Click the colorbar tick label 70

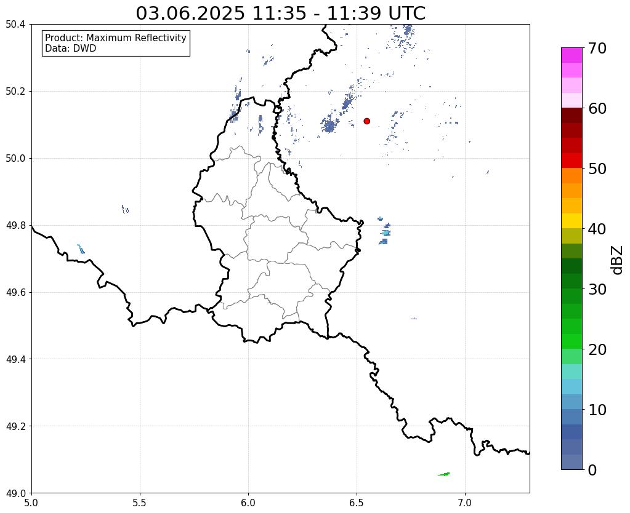[597, 48]
